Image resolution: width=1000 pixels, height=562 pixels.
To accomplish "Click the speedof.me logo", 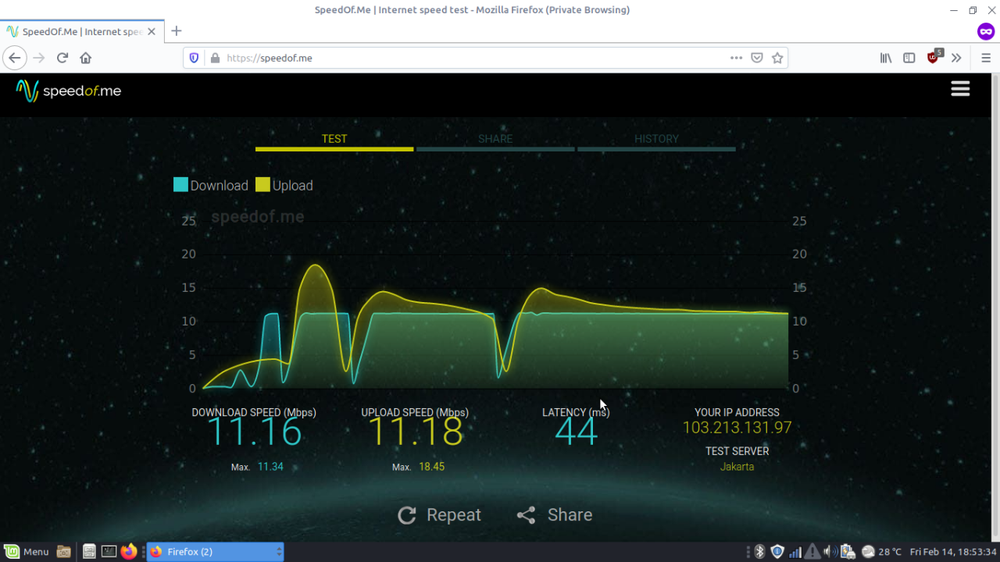I will coord(69,91).
